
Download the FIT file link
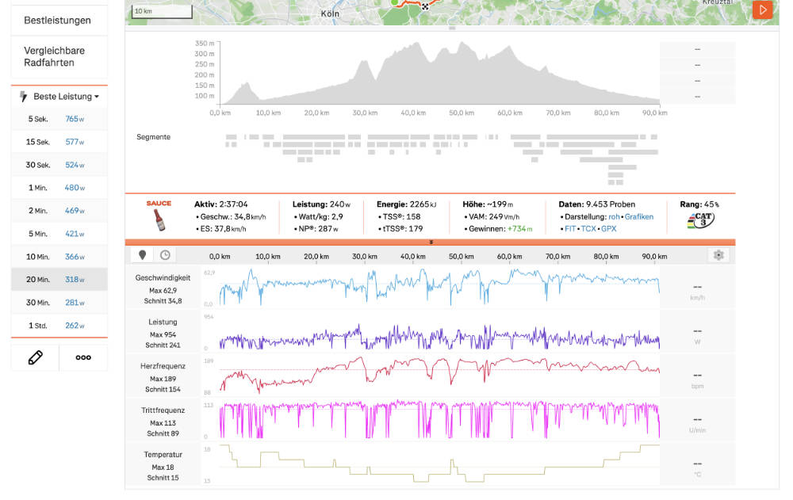click(570, 228)
